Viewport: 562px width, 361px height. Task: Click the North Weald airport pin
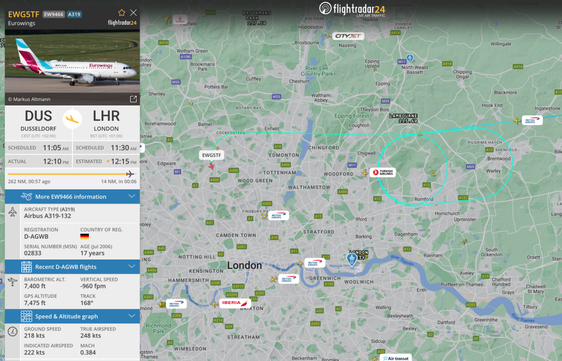[x=410, y=58]
